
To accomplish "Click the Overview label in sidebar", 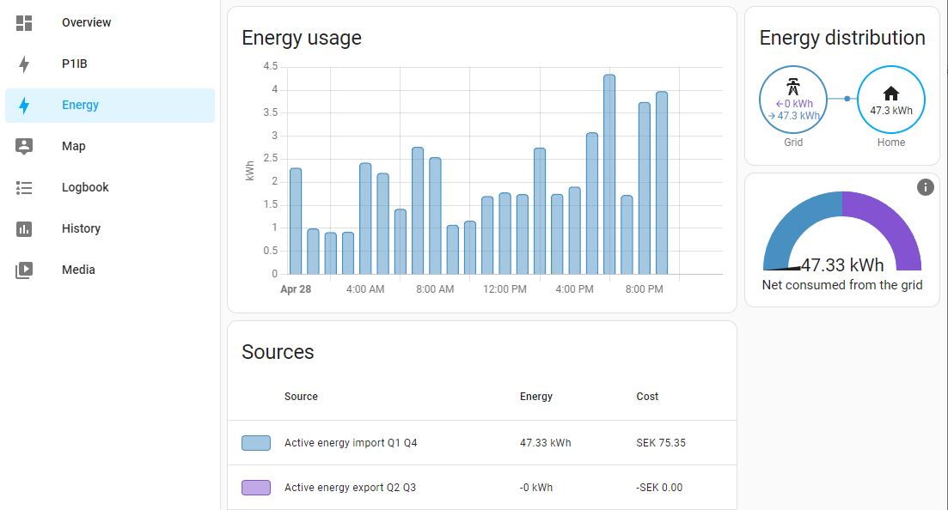I will click(x=87, y=23).
